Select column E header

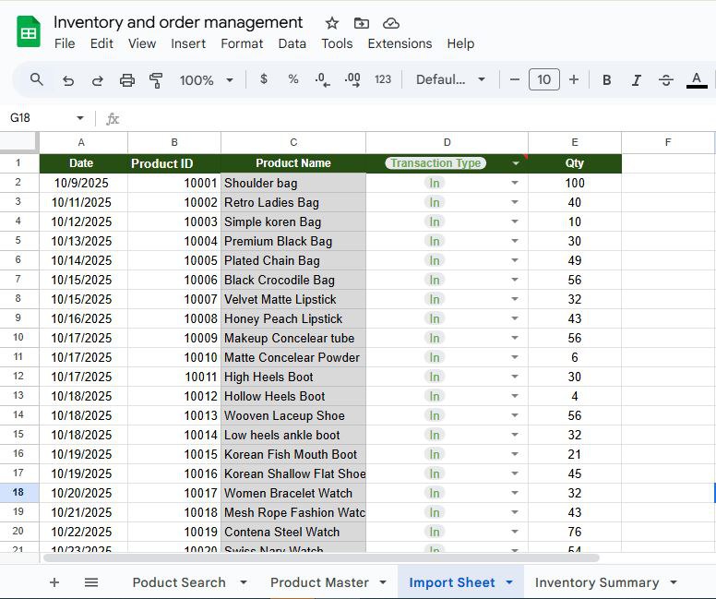point(575,142)
